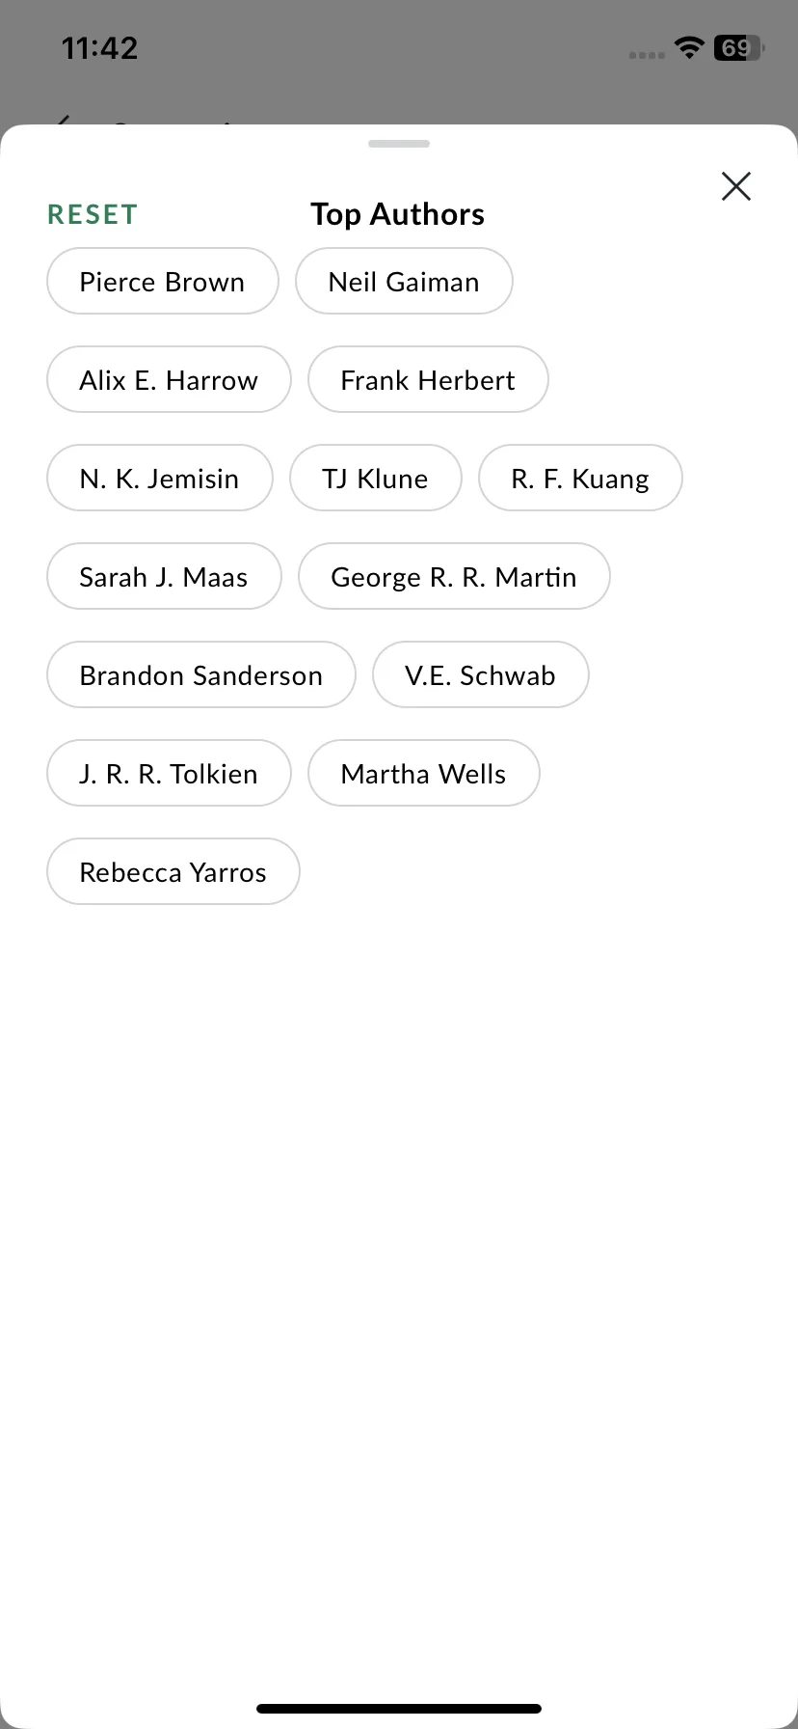Viewport: 798px width, 1729px height.
Task: Select the R. F. Kuang filter
Action: coord(580,478)
